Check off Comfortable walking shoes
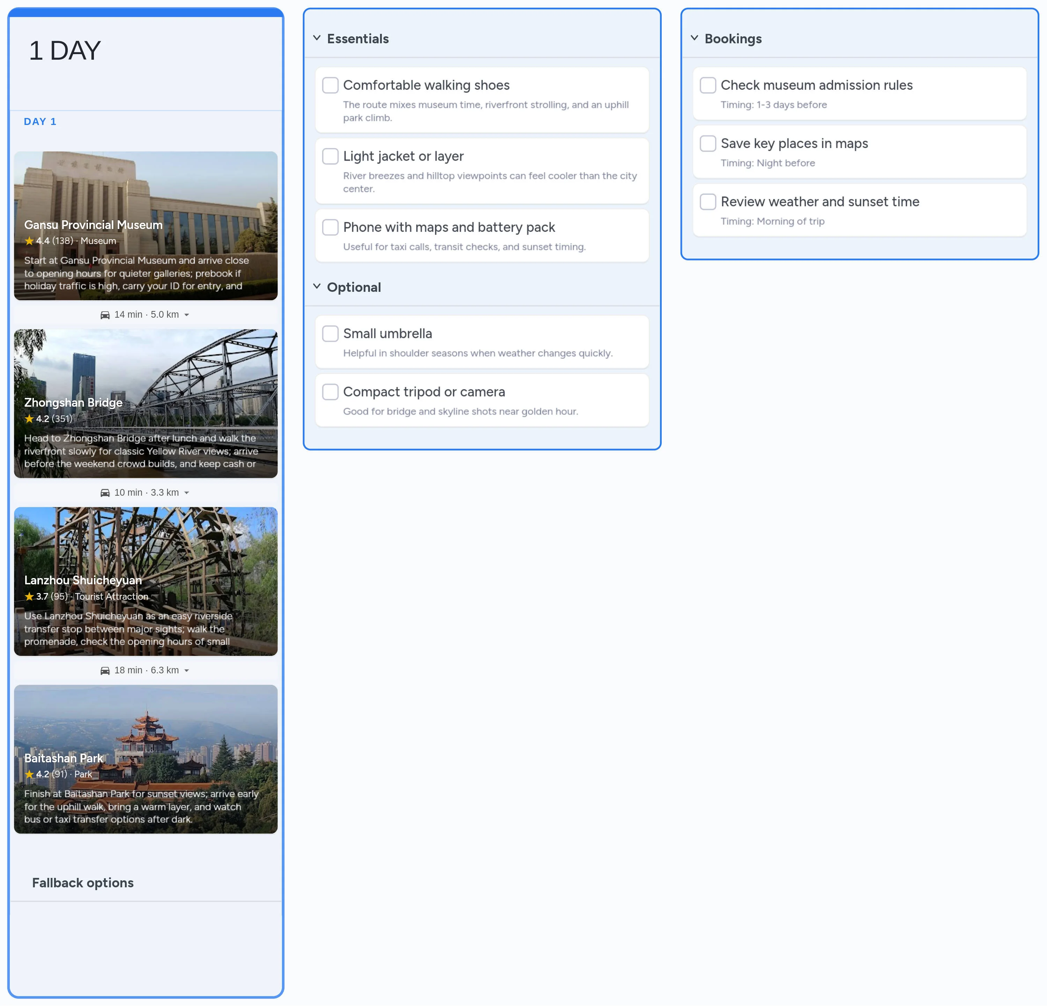 click(330, 85)
